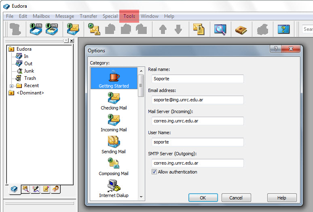Viewport: 313px width, 212px height.
Task: Click the attach file document icon
Action: (x=199, y=29)
